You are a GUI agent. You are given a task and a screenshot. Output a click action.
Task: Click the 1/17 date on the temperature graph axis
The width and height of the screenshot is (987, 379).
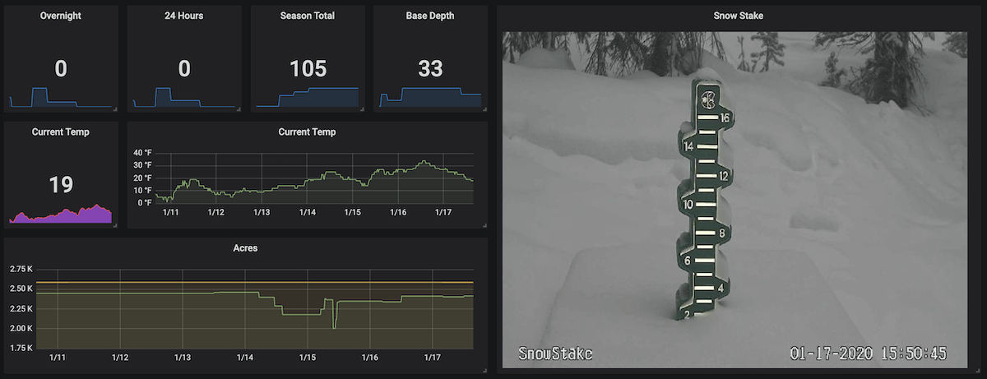[444, 212]
